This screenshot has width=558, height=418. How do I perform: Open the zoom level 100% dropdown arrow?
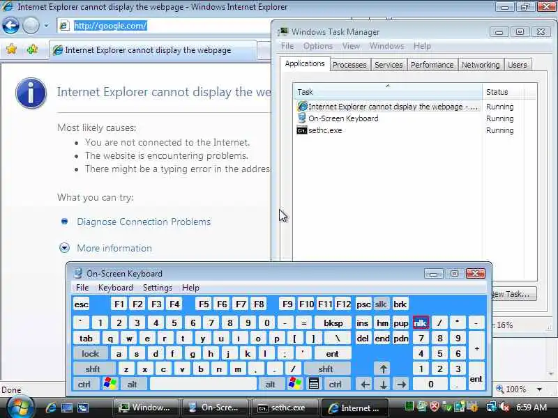click(x=540, y=389)
